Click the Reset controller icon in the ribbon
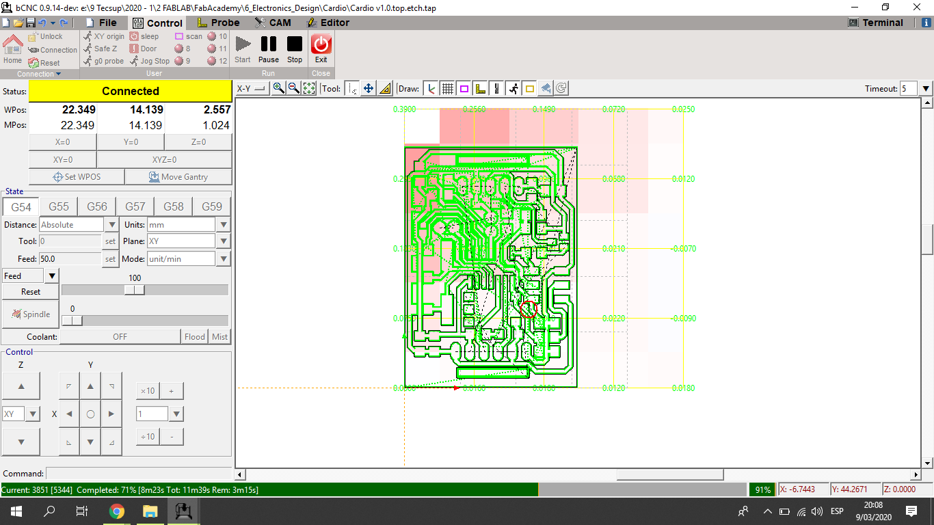Viewport: 934px width, 525px height. pos(44,63)
